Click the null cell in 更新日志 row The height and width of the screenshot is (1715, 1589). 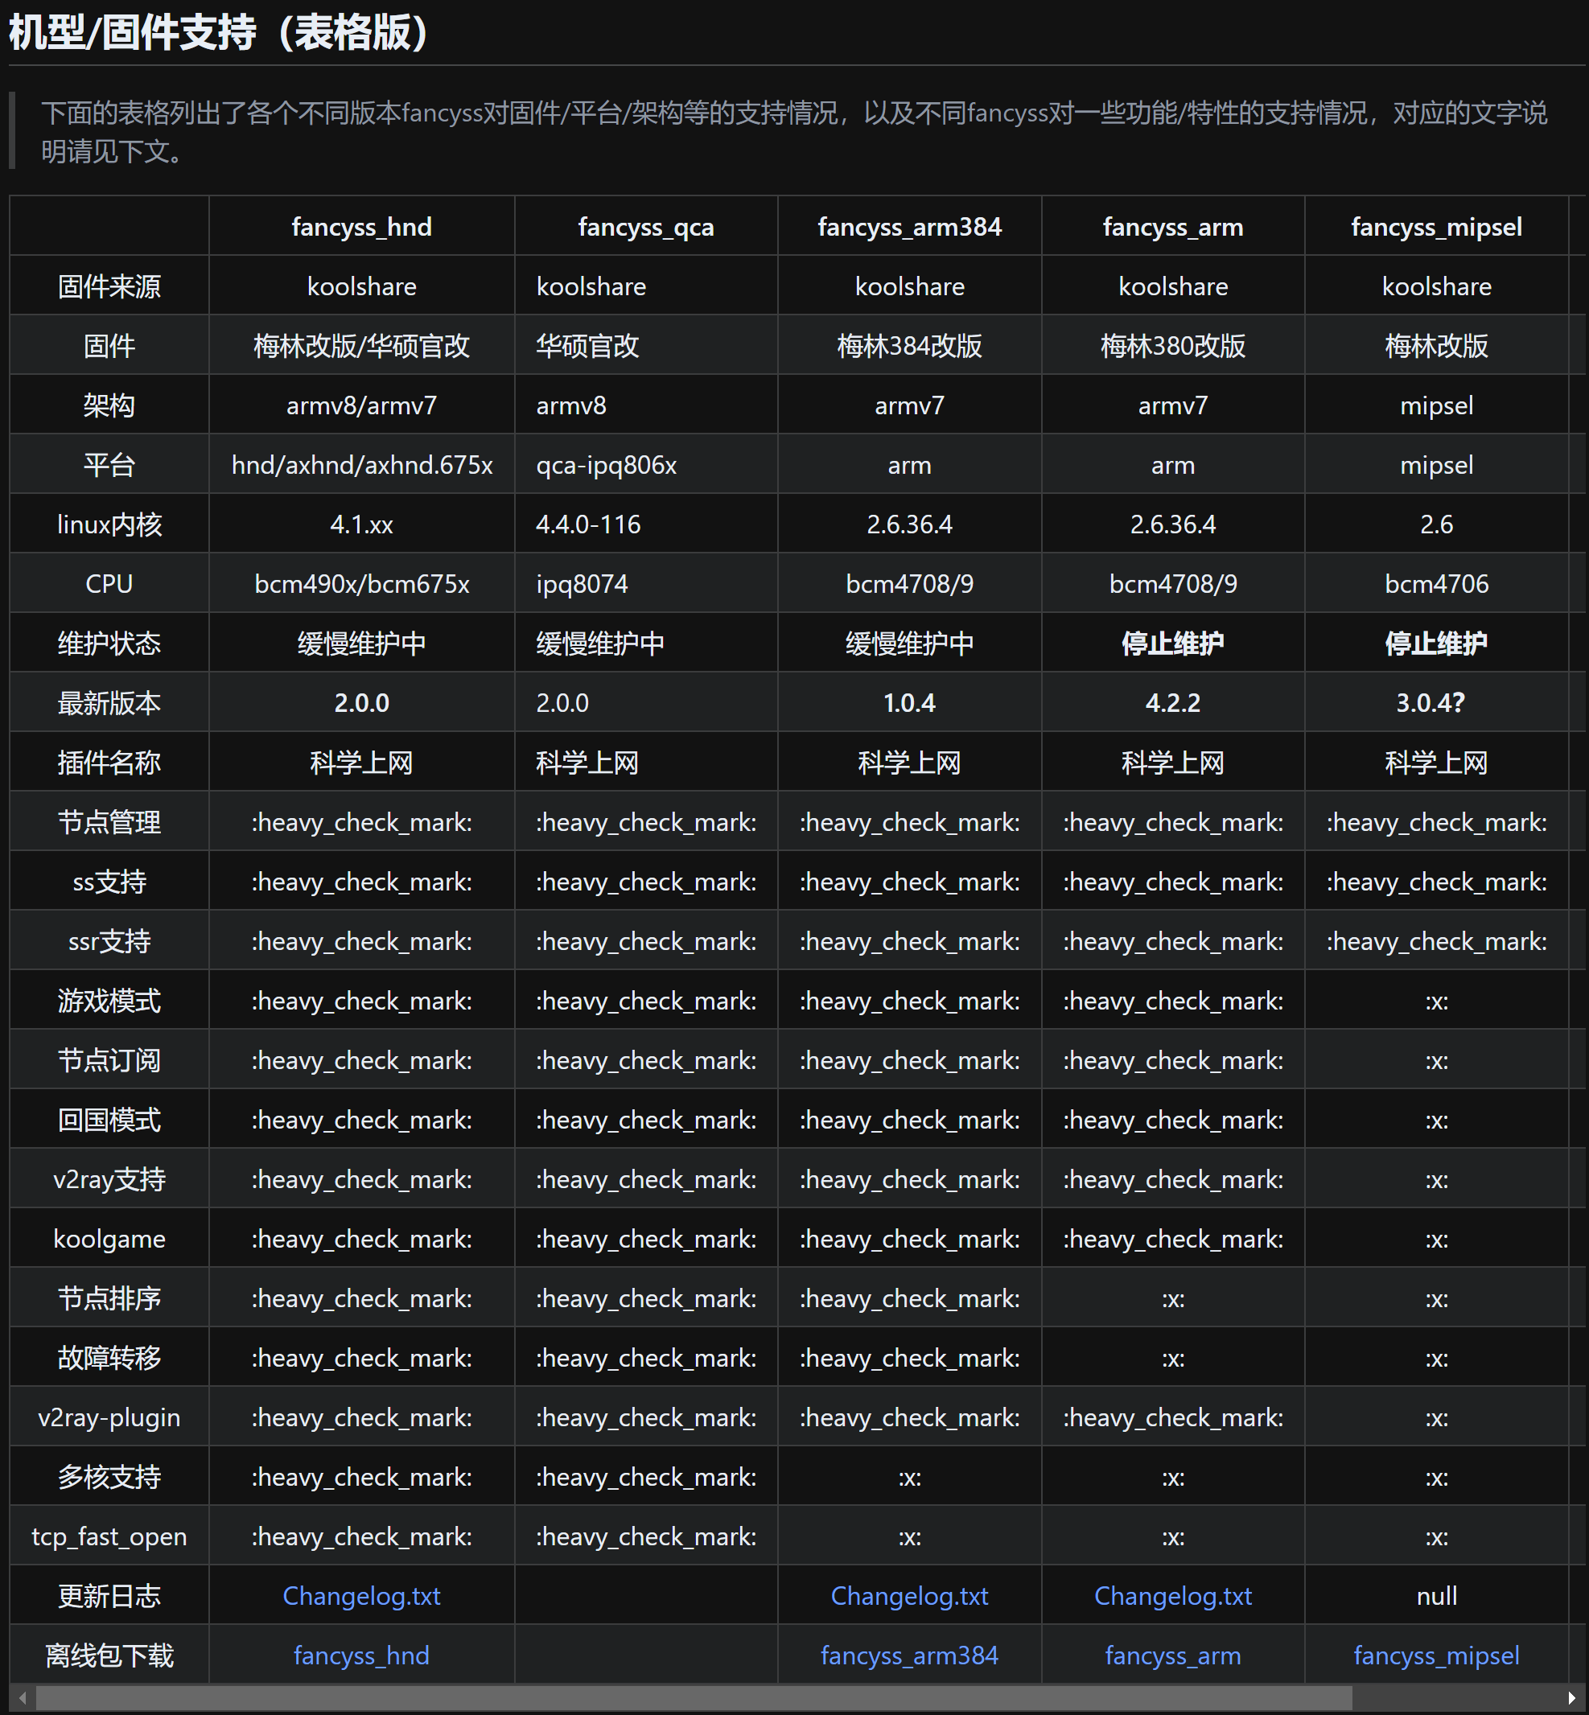pos(1436,1597)
